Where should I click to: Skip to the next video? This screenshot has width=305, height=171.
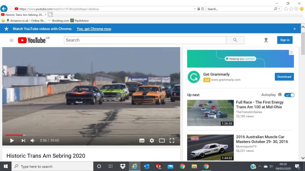coord(23,141)
